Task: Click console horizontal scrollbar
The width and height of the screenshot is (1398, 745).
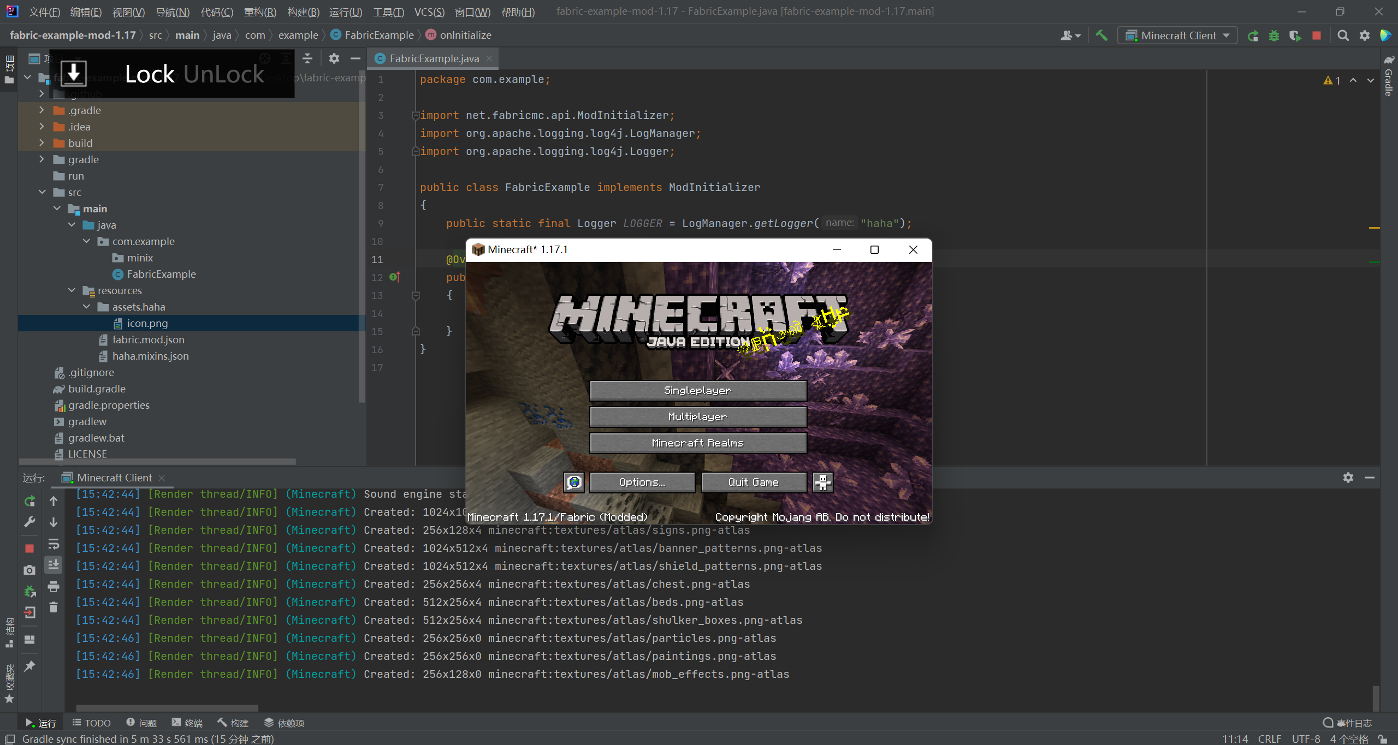Action: point(167,708)
